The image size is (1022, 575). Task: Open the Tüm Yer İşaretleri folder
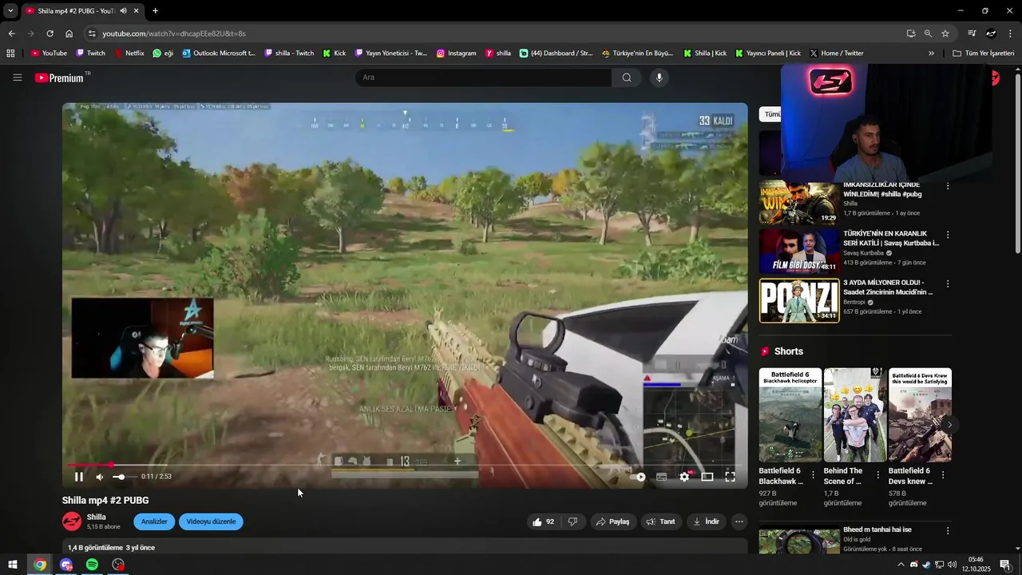coord(984,54)
